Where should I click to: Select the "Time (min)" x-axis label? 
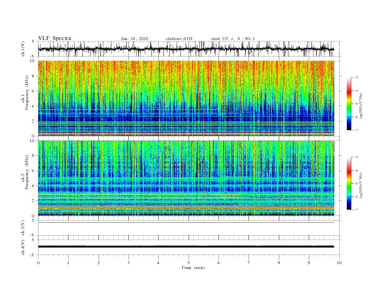coord(193,268)
